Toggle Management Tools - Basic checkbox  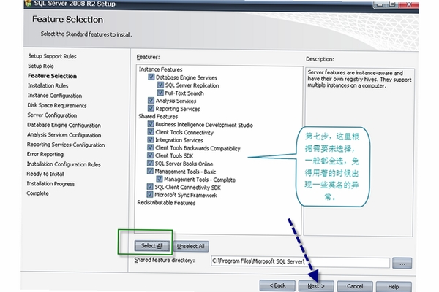coord(150,171)
